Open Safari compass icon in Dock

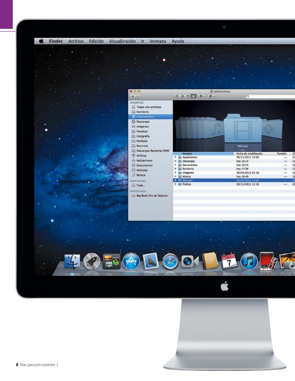170,262
